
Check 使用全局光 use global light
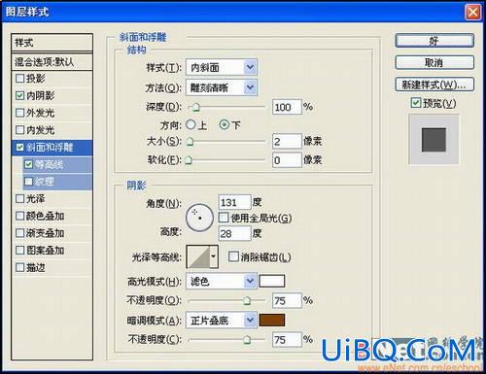click(224, 218)
